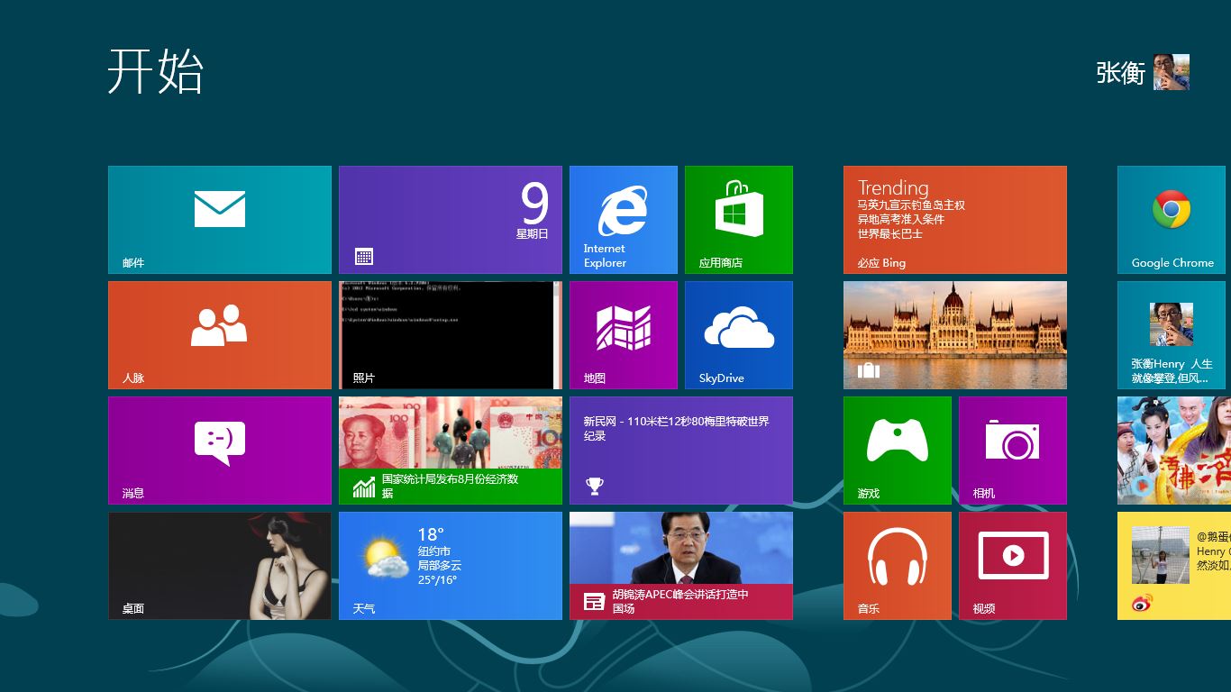
Task: Switch to the 桌面 (Desktop) tile
Action: tap(219, 565)
